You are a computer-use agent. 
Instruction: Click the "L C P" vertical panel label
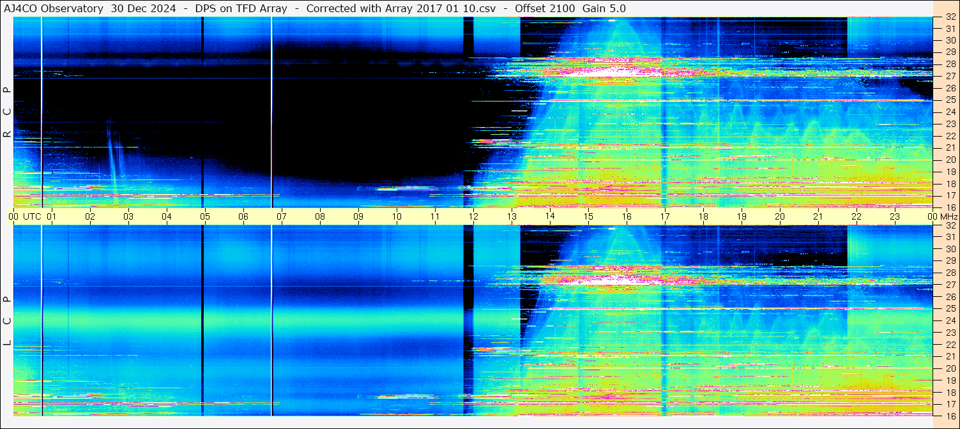(x=7, y=321)
